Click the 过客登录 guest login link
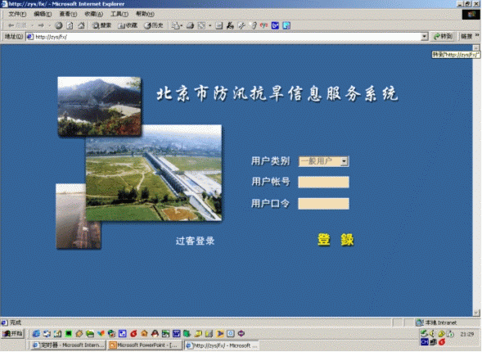 tap(195, 241)
